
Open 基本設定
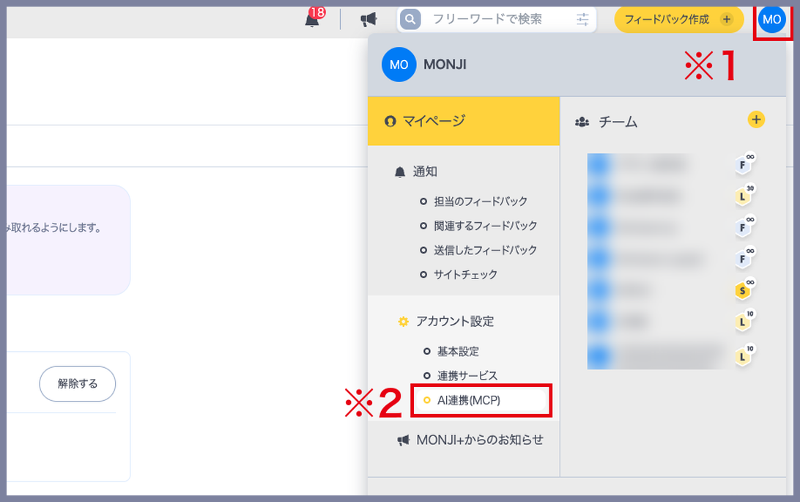pos(458,352)
